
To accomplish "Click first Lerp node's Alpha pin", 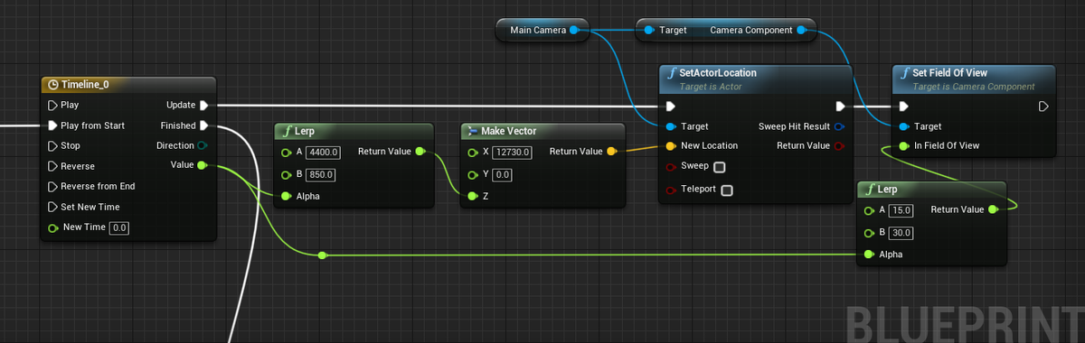I will coord(287,195).
